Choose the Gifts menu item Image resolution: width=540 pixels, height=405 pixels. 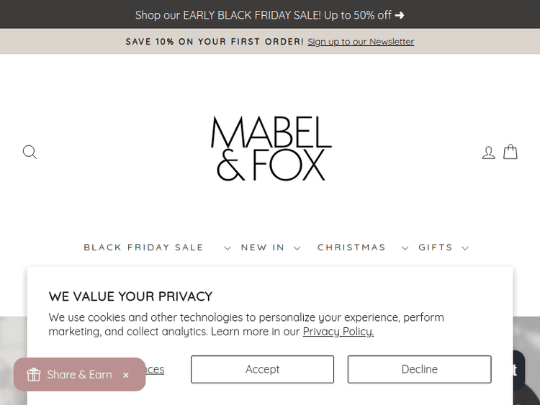(x=436, y=247)
